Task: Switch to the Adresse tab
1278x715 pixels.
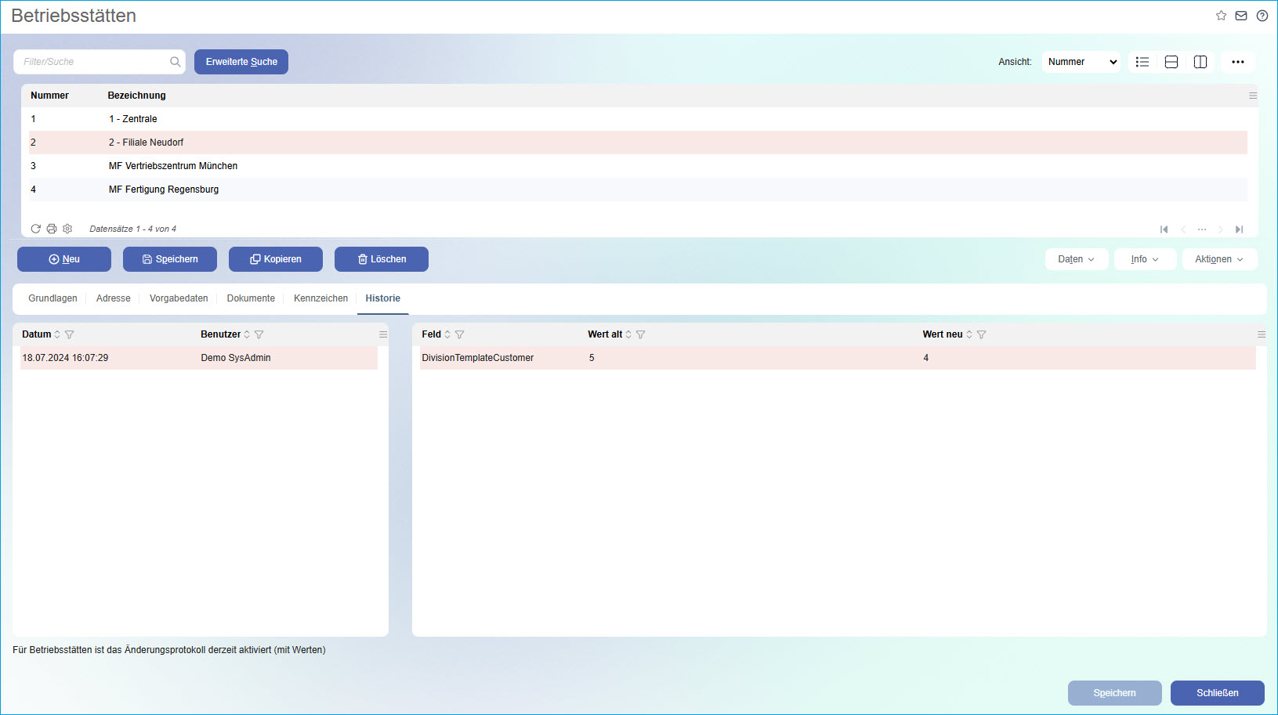Action: 113,298
